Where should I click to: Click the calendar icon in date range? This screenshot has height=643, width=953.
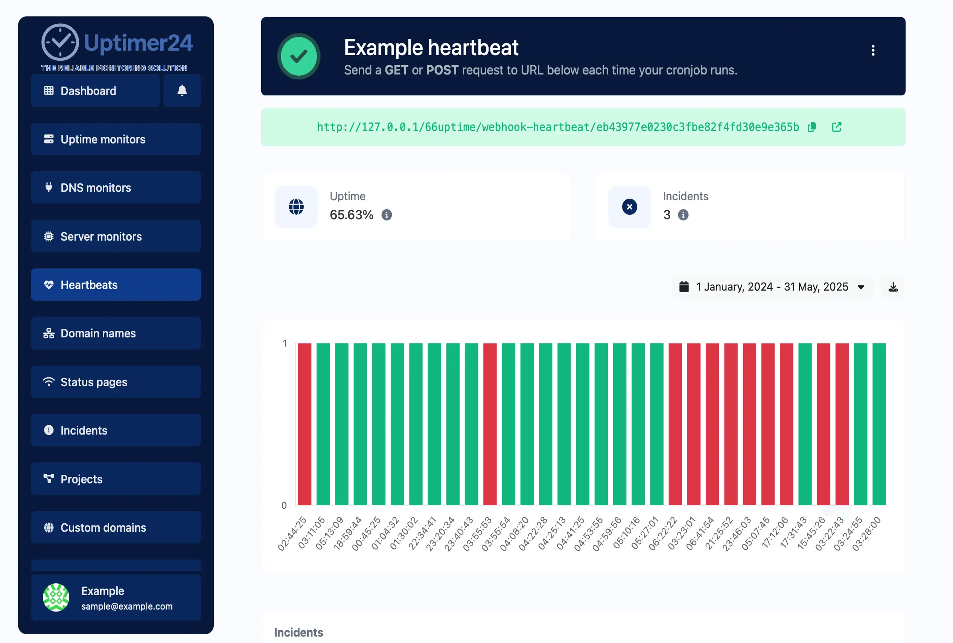(x=684, y=287)
